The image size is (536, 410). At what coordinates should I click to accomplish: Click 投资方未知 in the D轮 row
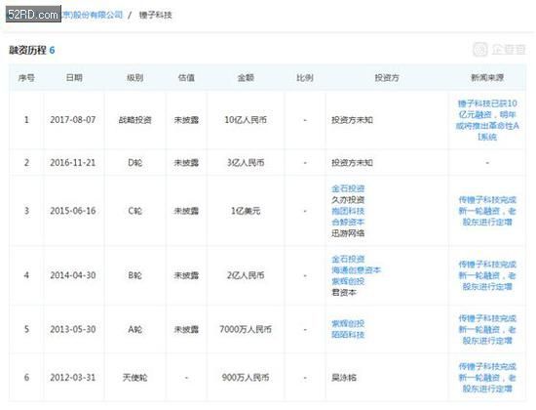[352, 162]
